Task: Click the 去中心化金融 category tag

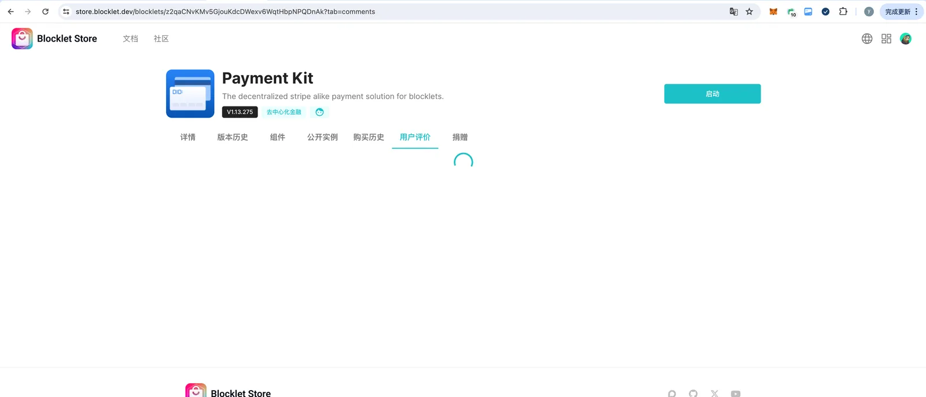Action: tap(284, 112)
